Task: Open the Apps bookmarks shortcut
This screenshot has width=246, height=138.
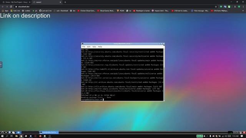Action: click(5, 11)
